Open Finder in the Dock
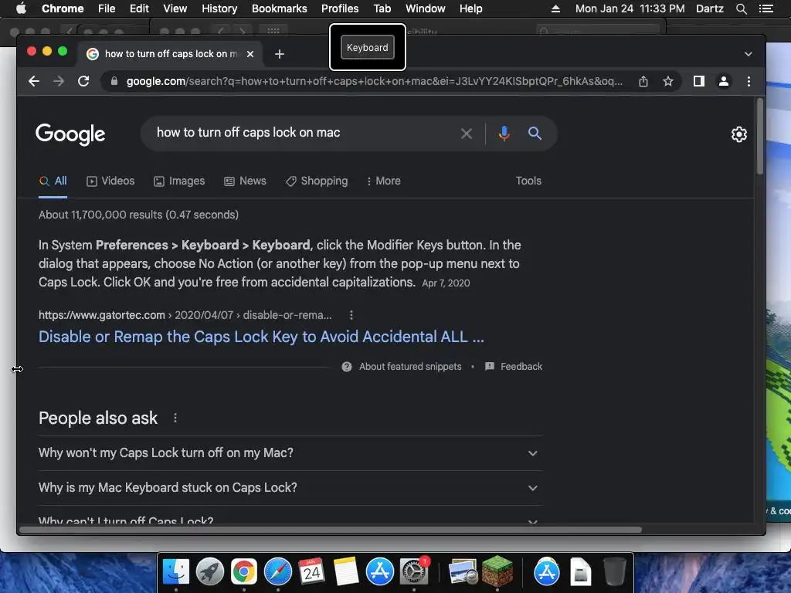This screenshot has width=791, height=593. pyautogui.click(x=176, y=572)
